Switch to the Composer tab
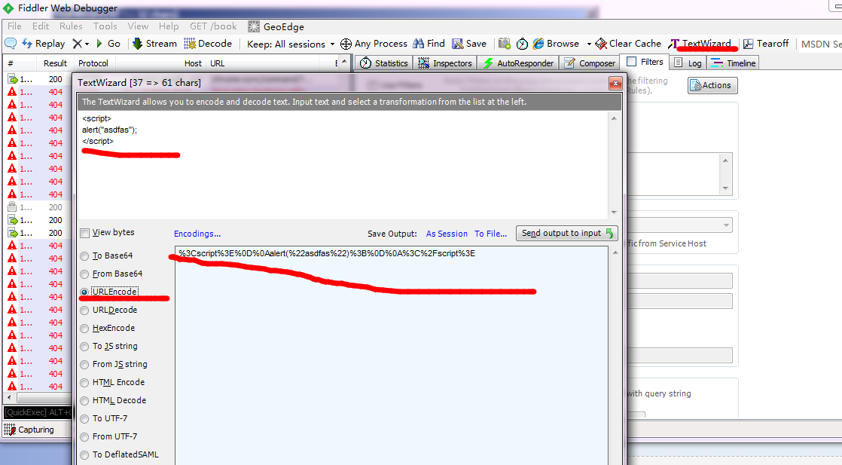 tap(590, 63)
